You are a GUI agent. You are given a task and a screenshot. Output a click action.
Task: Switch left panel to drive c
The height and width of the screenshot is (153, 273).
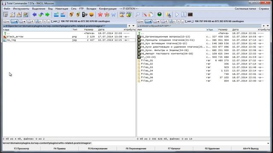7,21
